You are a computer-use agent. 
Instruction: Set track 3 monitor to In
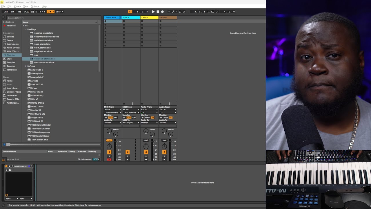143,118
